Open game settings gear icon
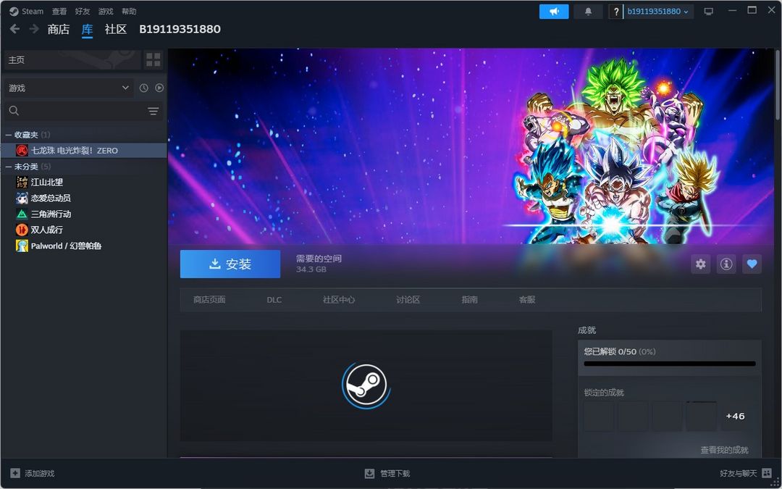The image size is (782, 489). [x=701, y=264]
